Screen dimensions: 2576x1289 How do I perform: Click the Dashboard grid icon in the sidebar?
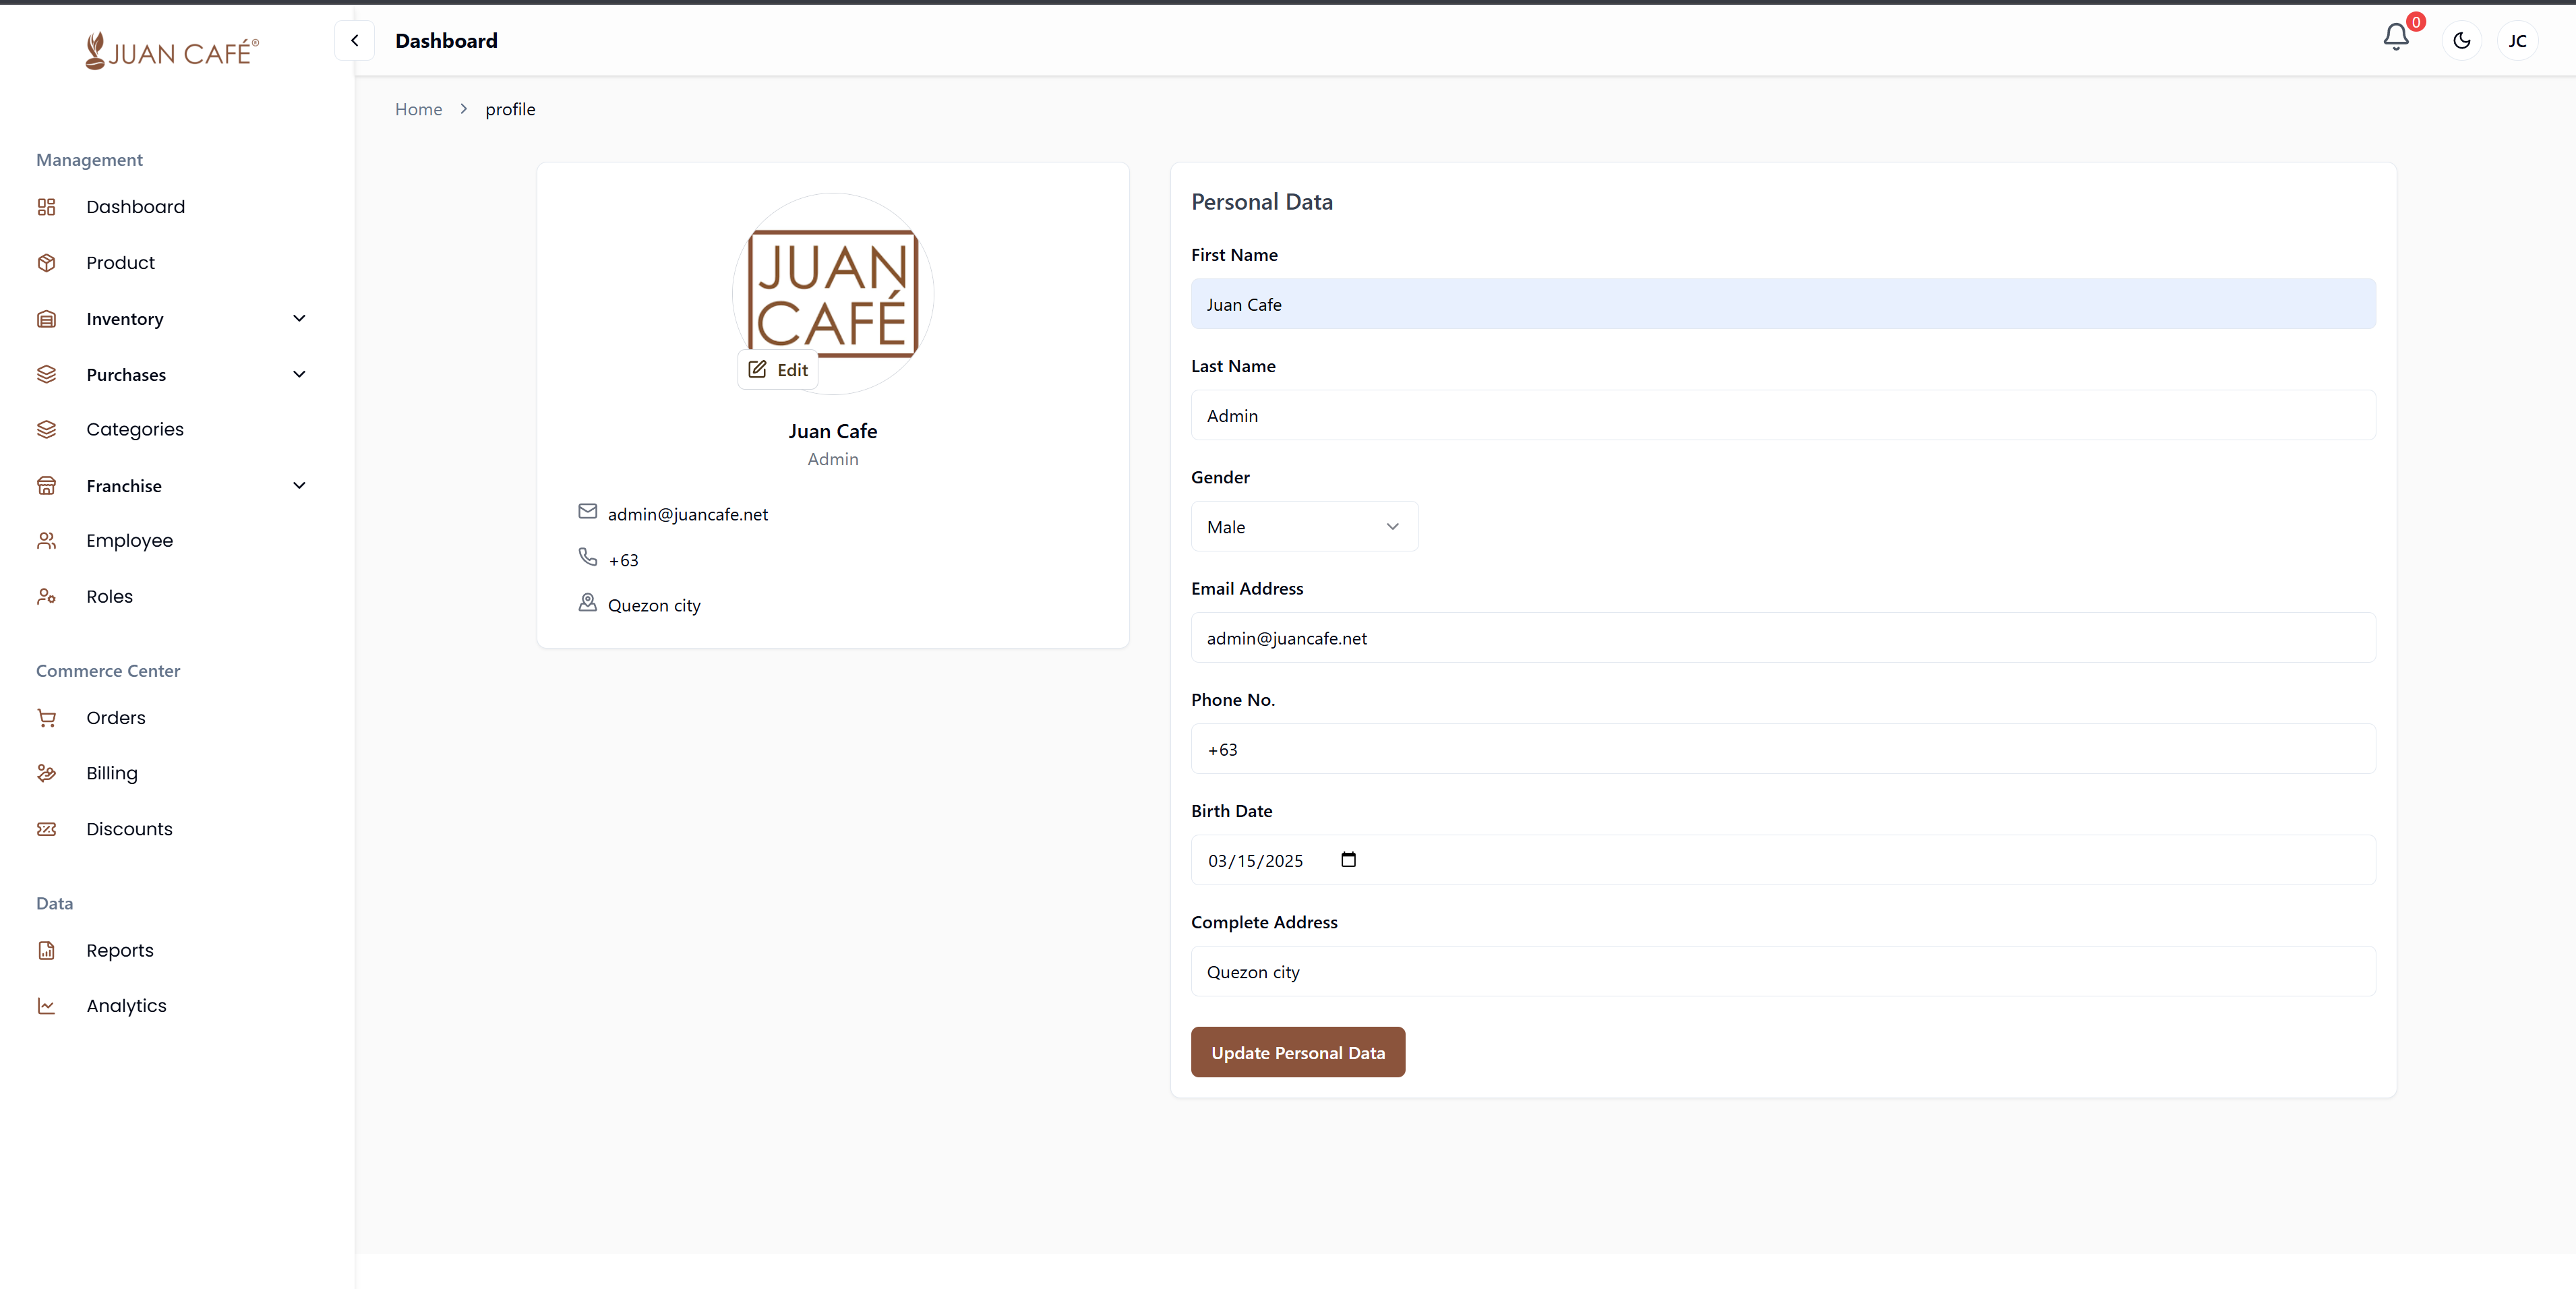[x=46, y=207]
